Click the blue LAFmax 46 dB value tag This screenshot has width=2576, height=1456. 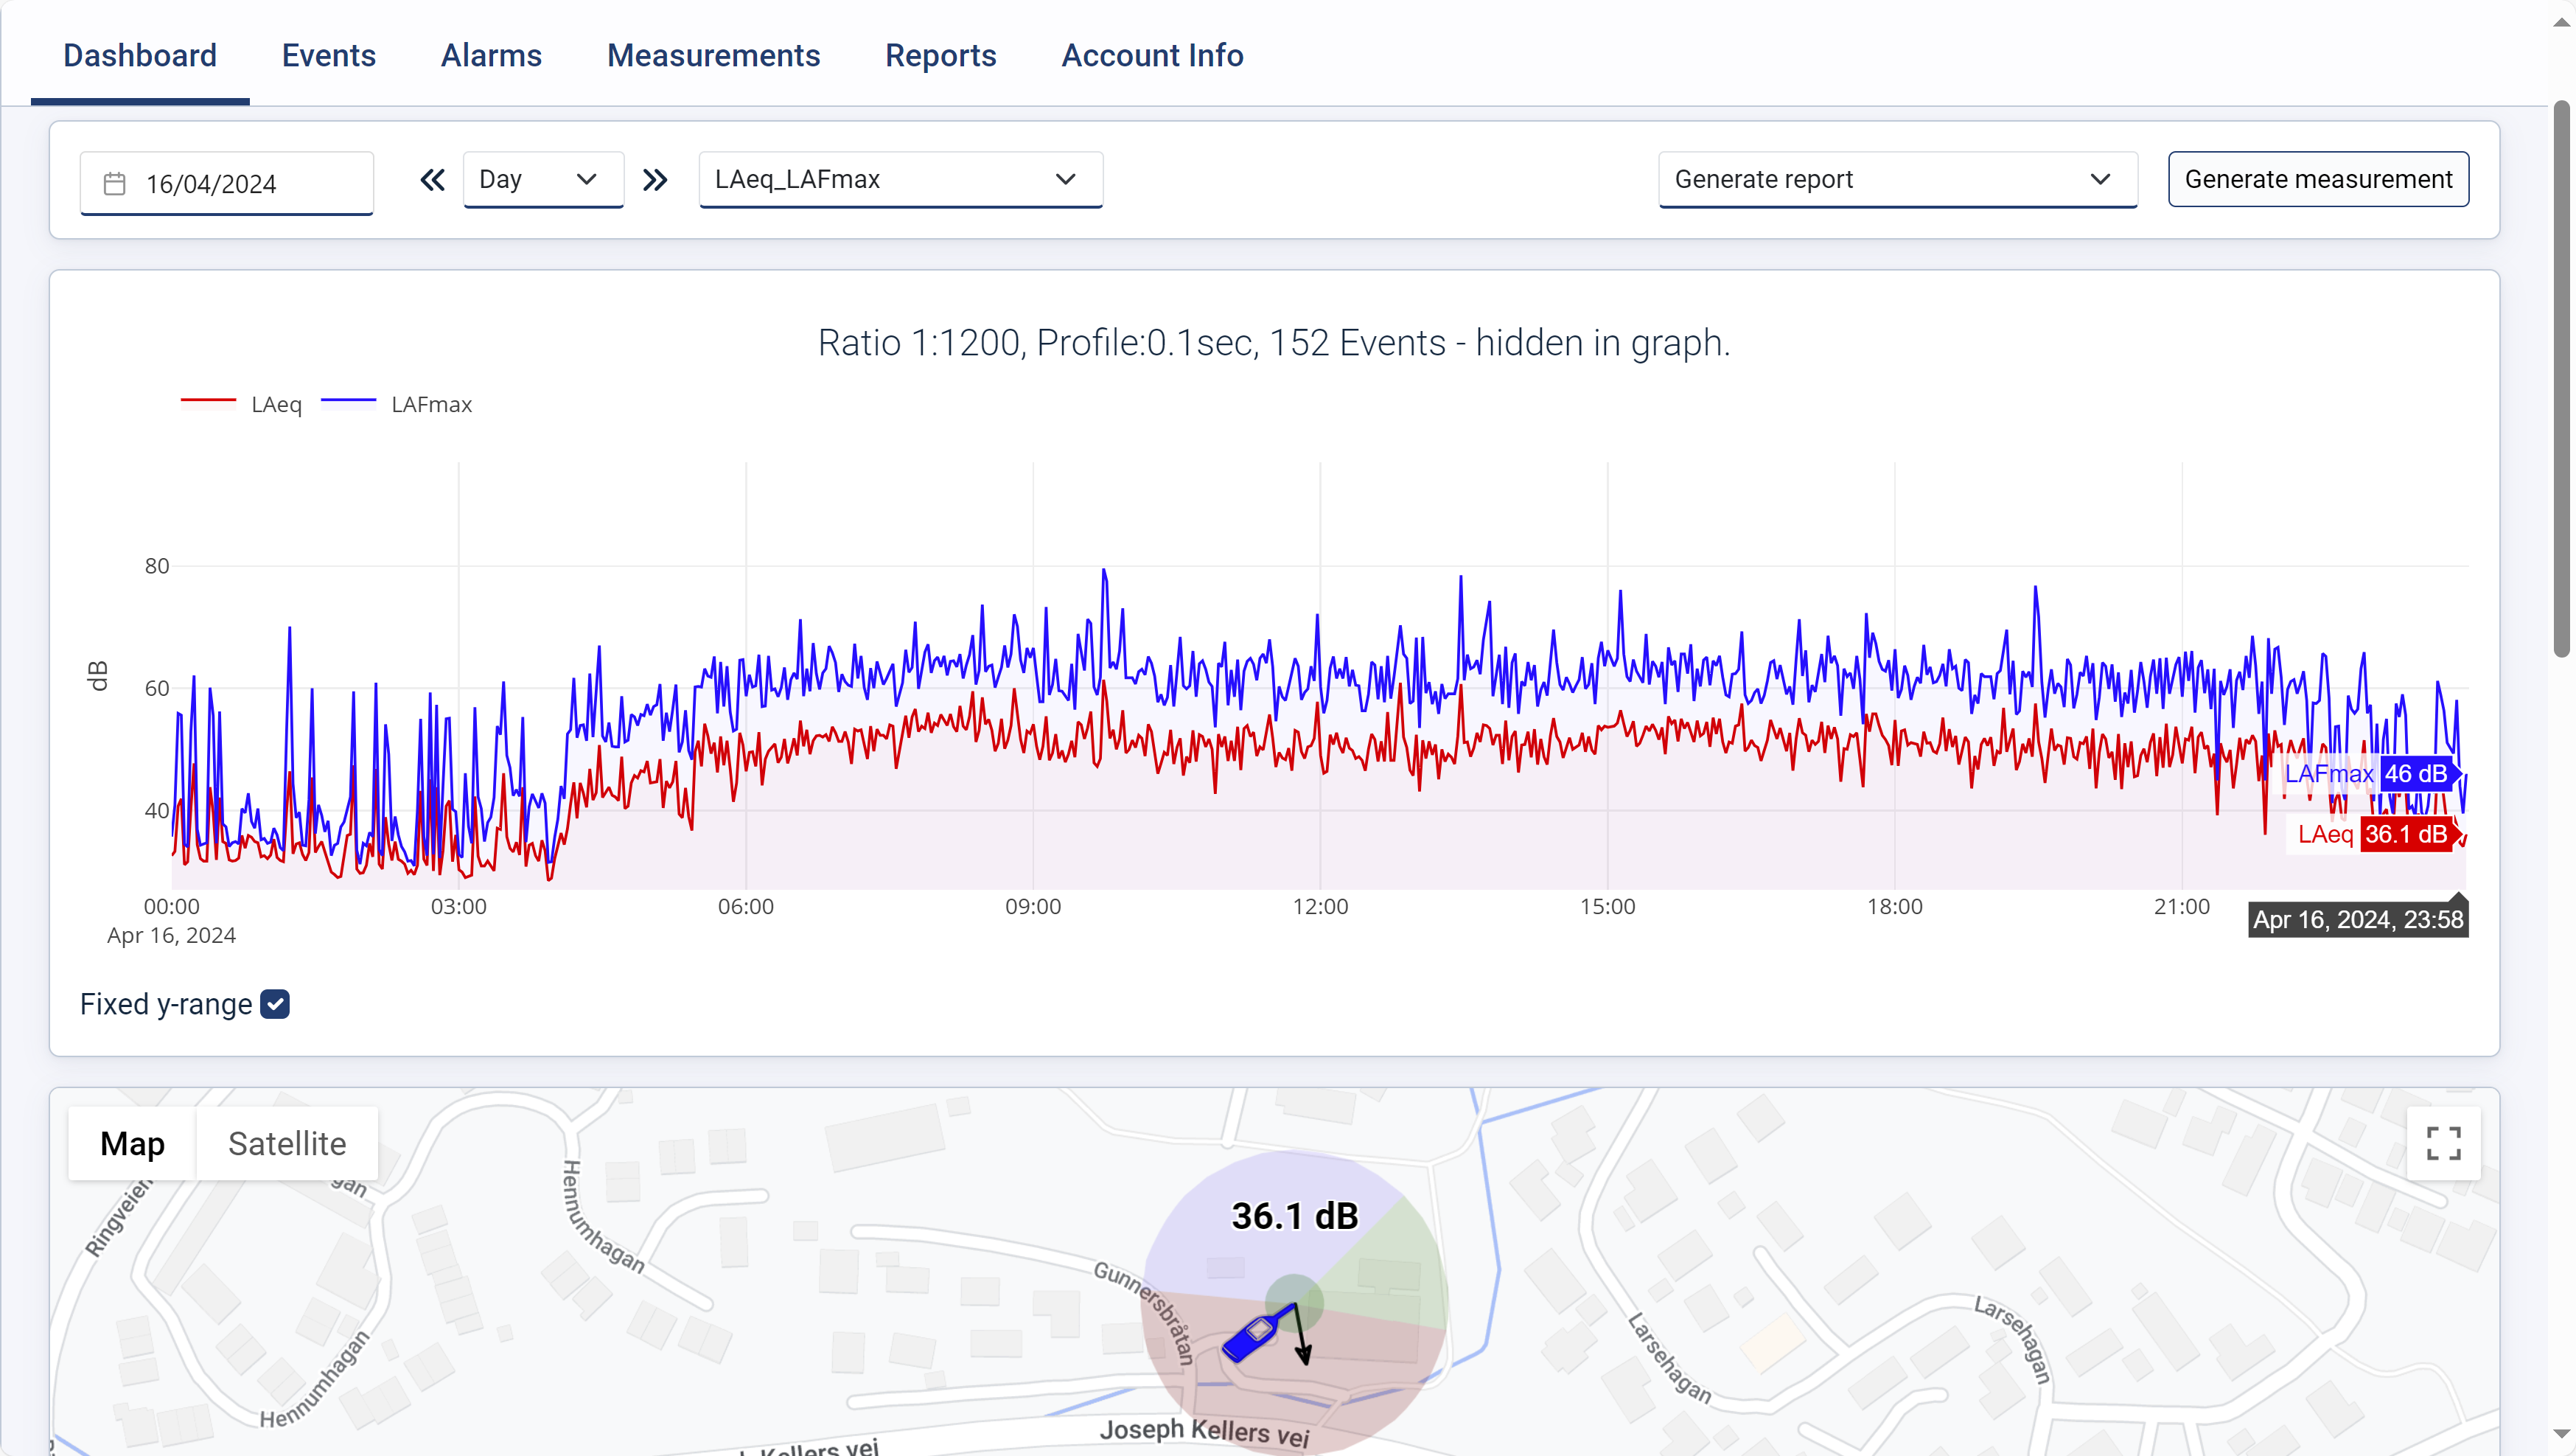click(x=2416, y=773)
